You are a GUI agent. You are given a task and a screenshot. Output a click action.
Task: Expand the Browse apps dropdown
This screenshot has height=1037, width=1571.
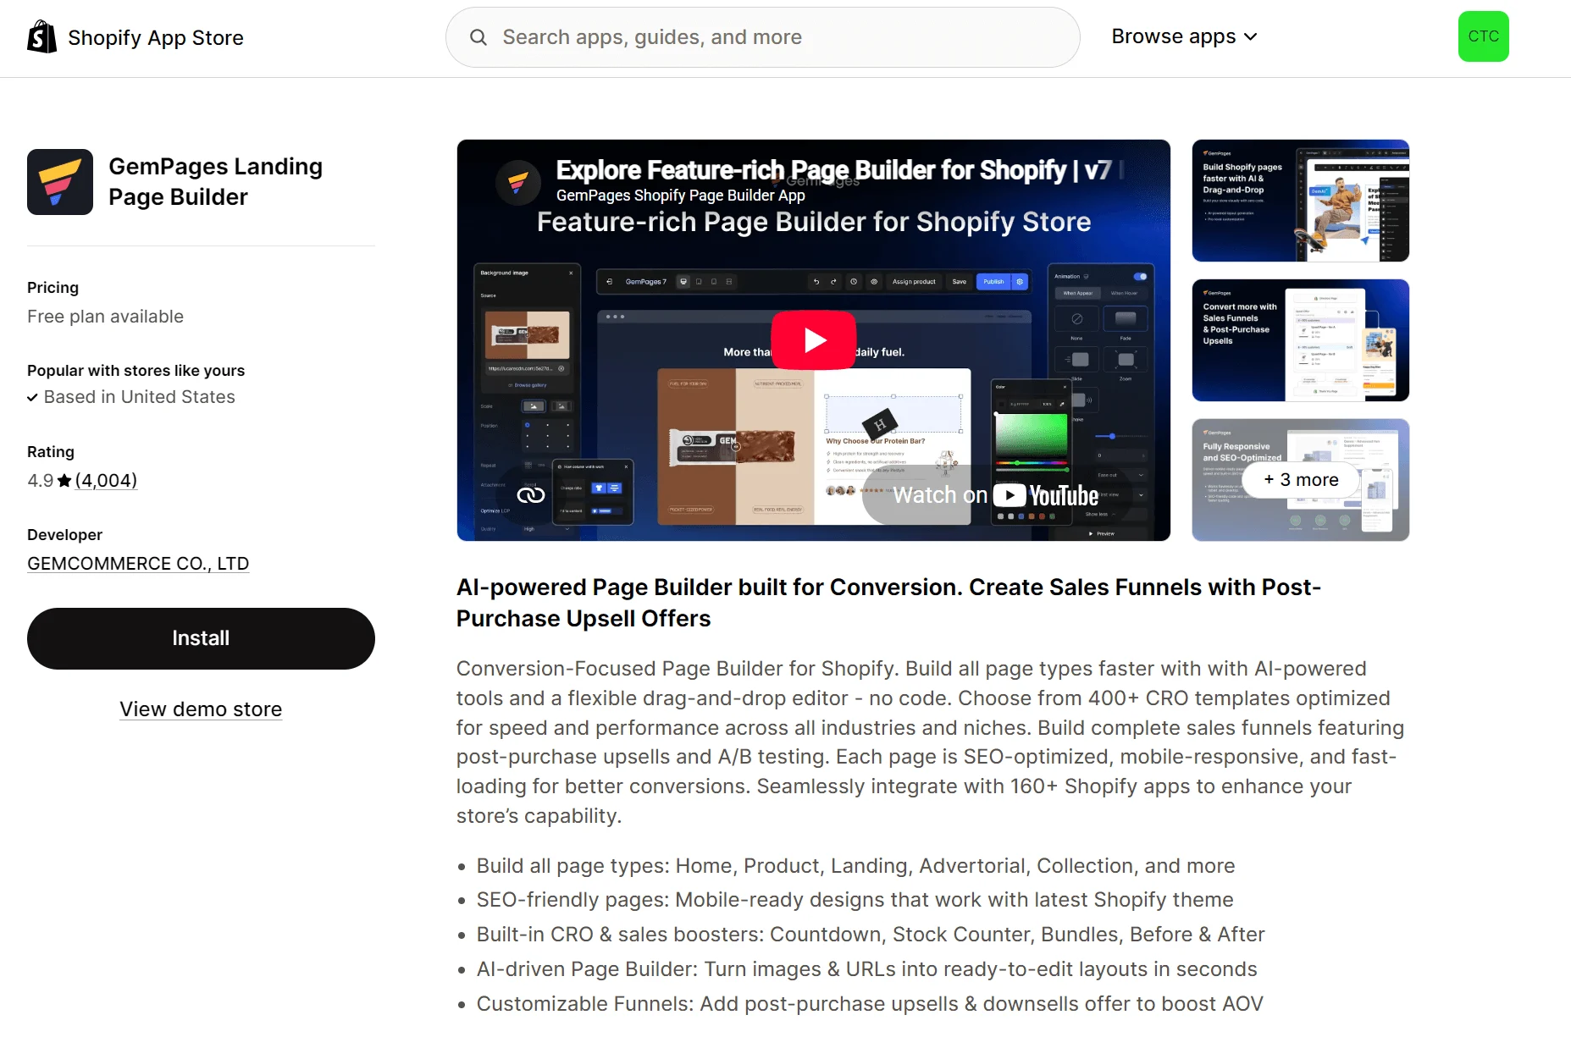click(1184, 37)
